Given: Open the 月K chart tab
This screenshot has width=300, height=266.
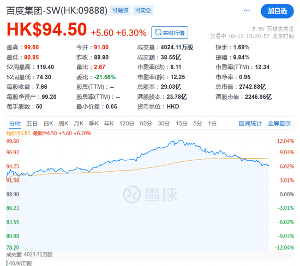Looking at the screenshot, I should tap(79, 124).
